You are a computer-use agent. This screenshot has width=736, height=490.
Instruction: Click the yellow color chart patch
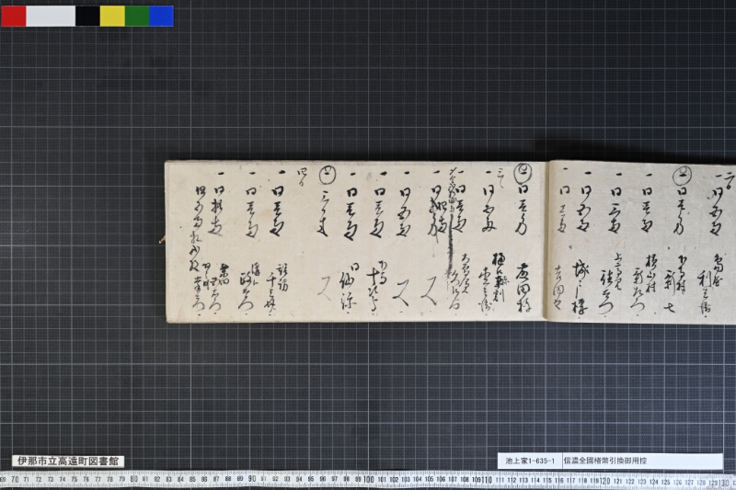click(x=112, y=16)
